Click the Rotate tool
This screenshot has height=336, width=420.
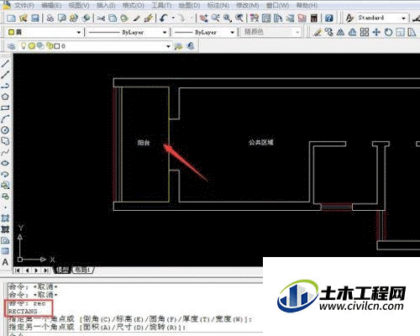point(388,32)
